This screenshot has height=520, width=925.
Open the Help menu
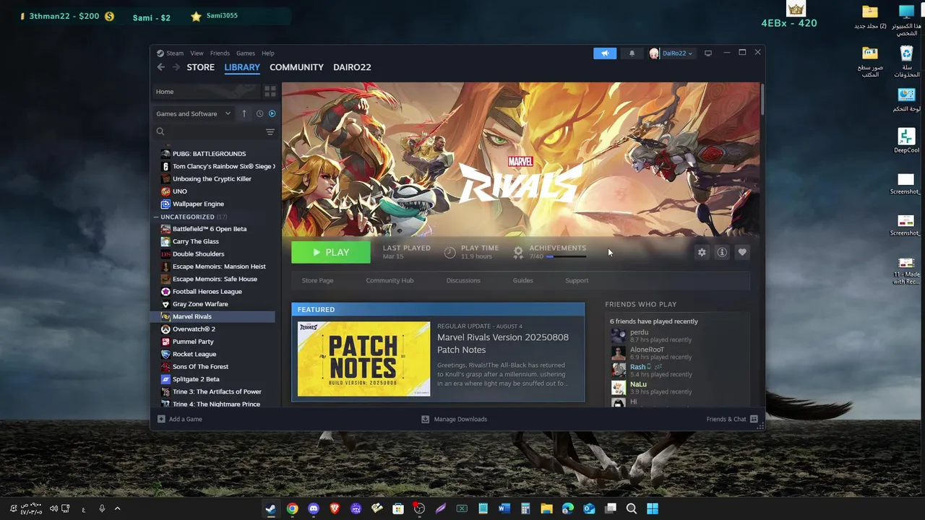click(268, 53)
